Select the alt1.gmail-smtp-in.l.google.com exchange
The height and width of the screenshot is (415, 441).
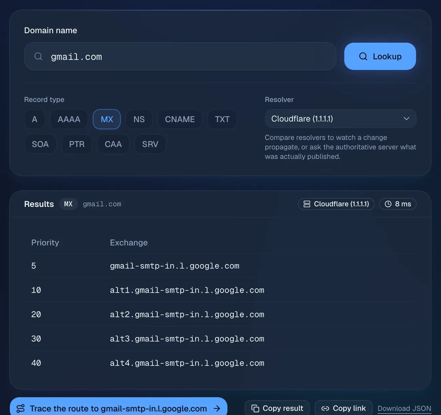click(187, 290)
